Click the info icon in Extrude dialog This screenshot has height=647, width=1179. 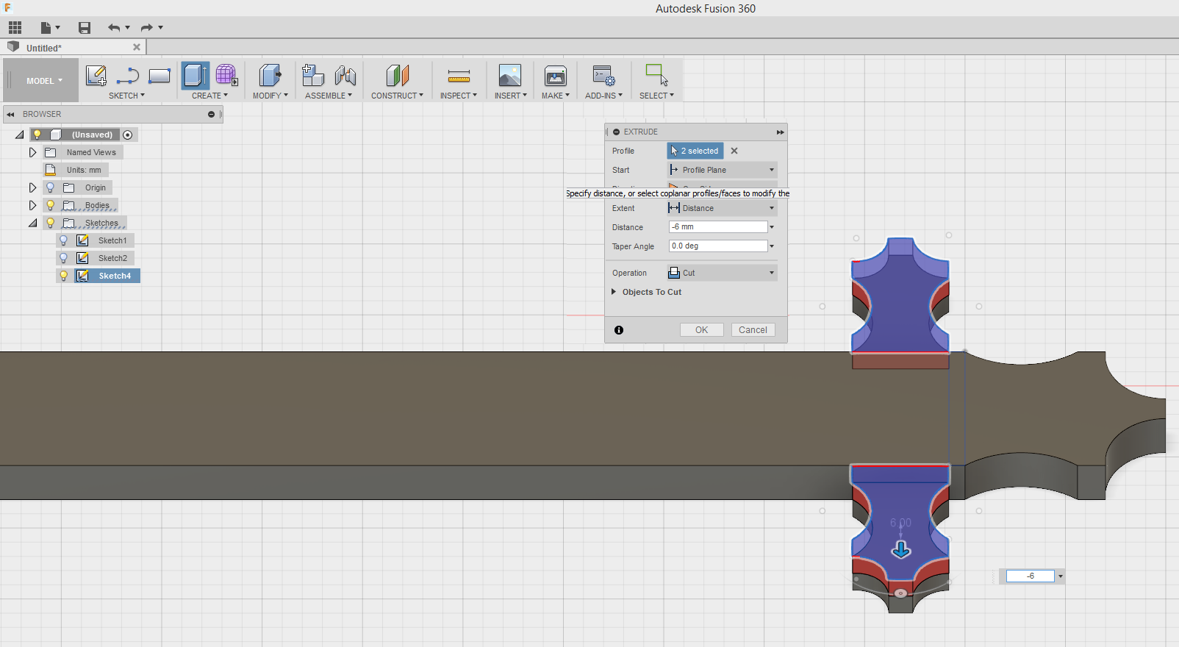(619, 330)
